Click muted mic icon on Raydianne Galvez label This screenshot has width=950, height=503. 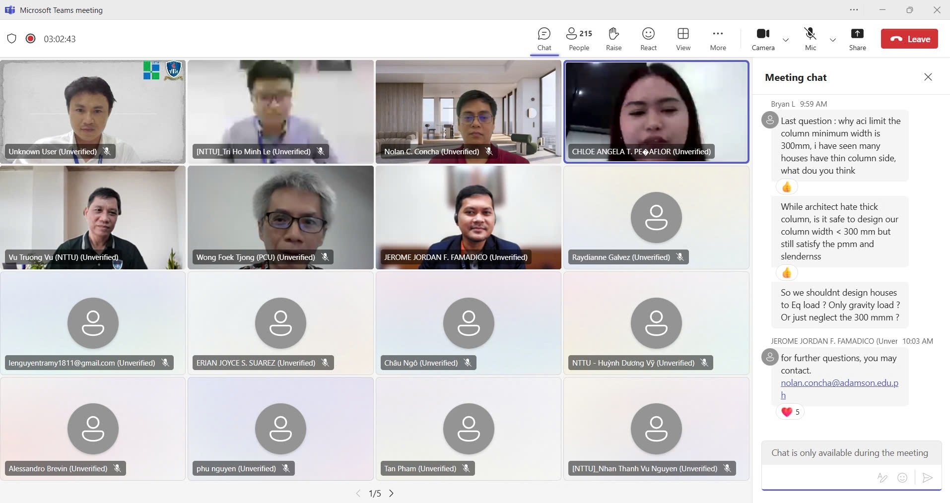coord(680,257)
